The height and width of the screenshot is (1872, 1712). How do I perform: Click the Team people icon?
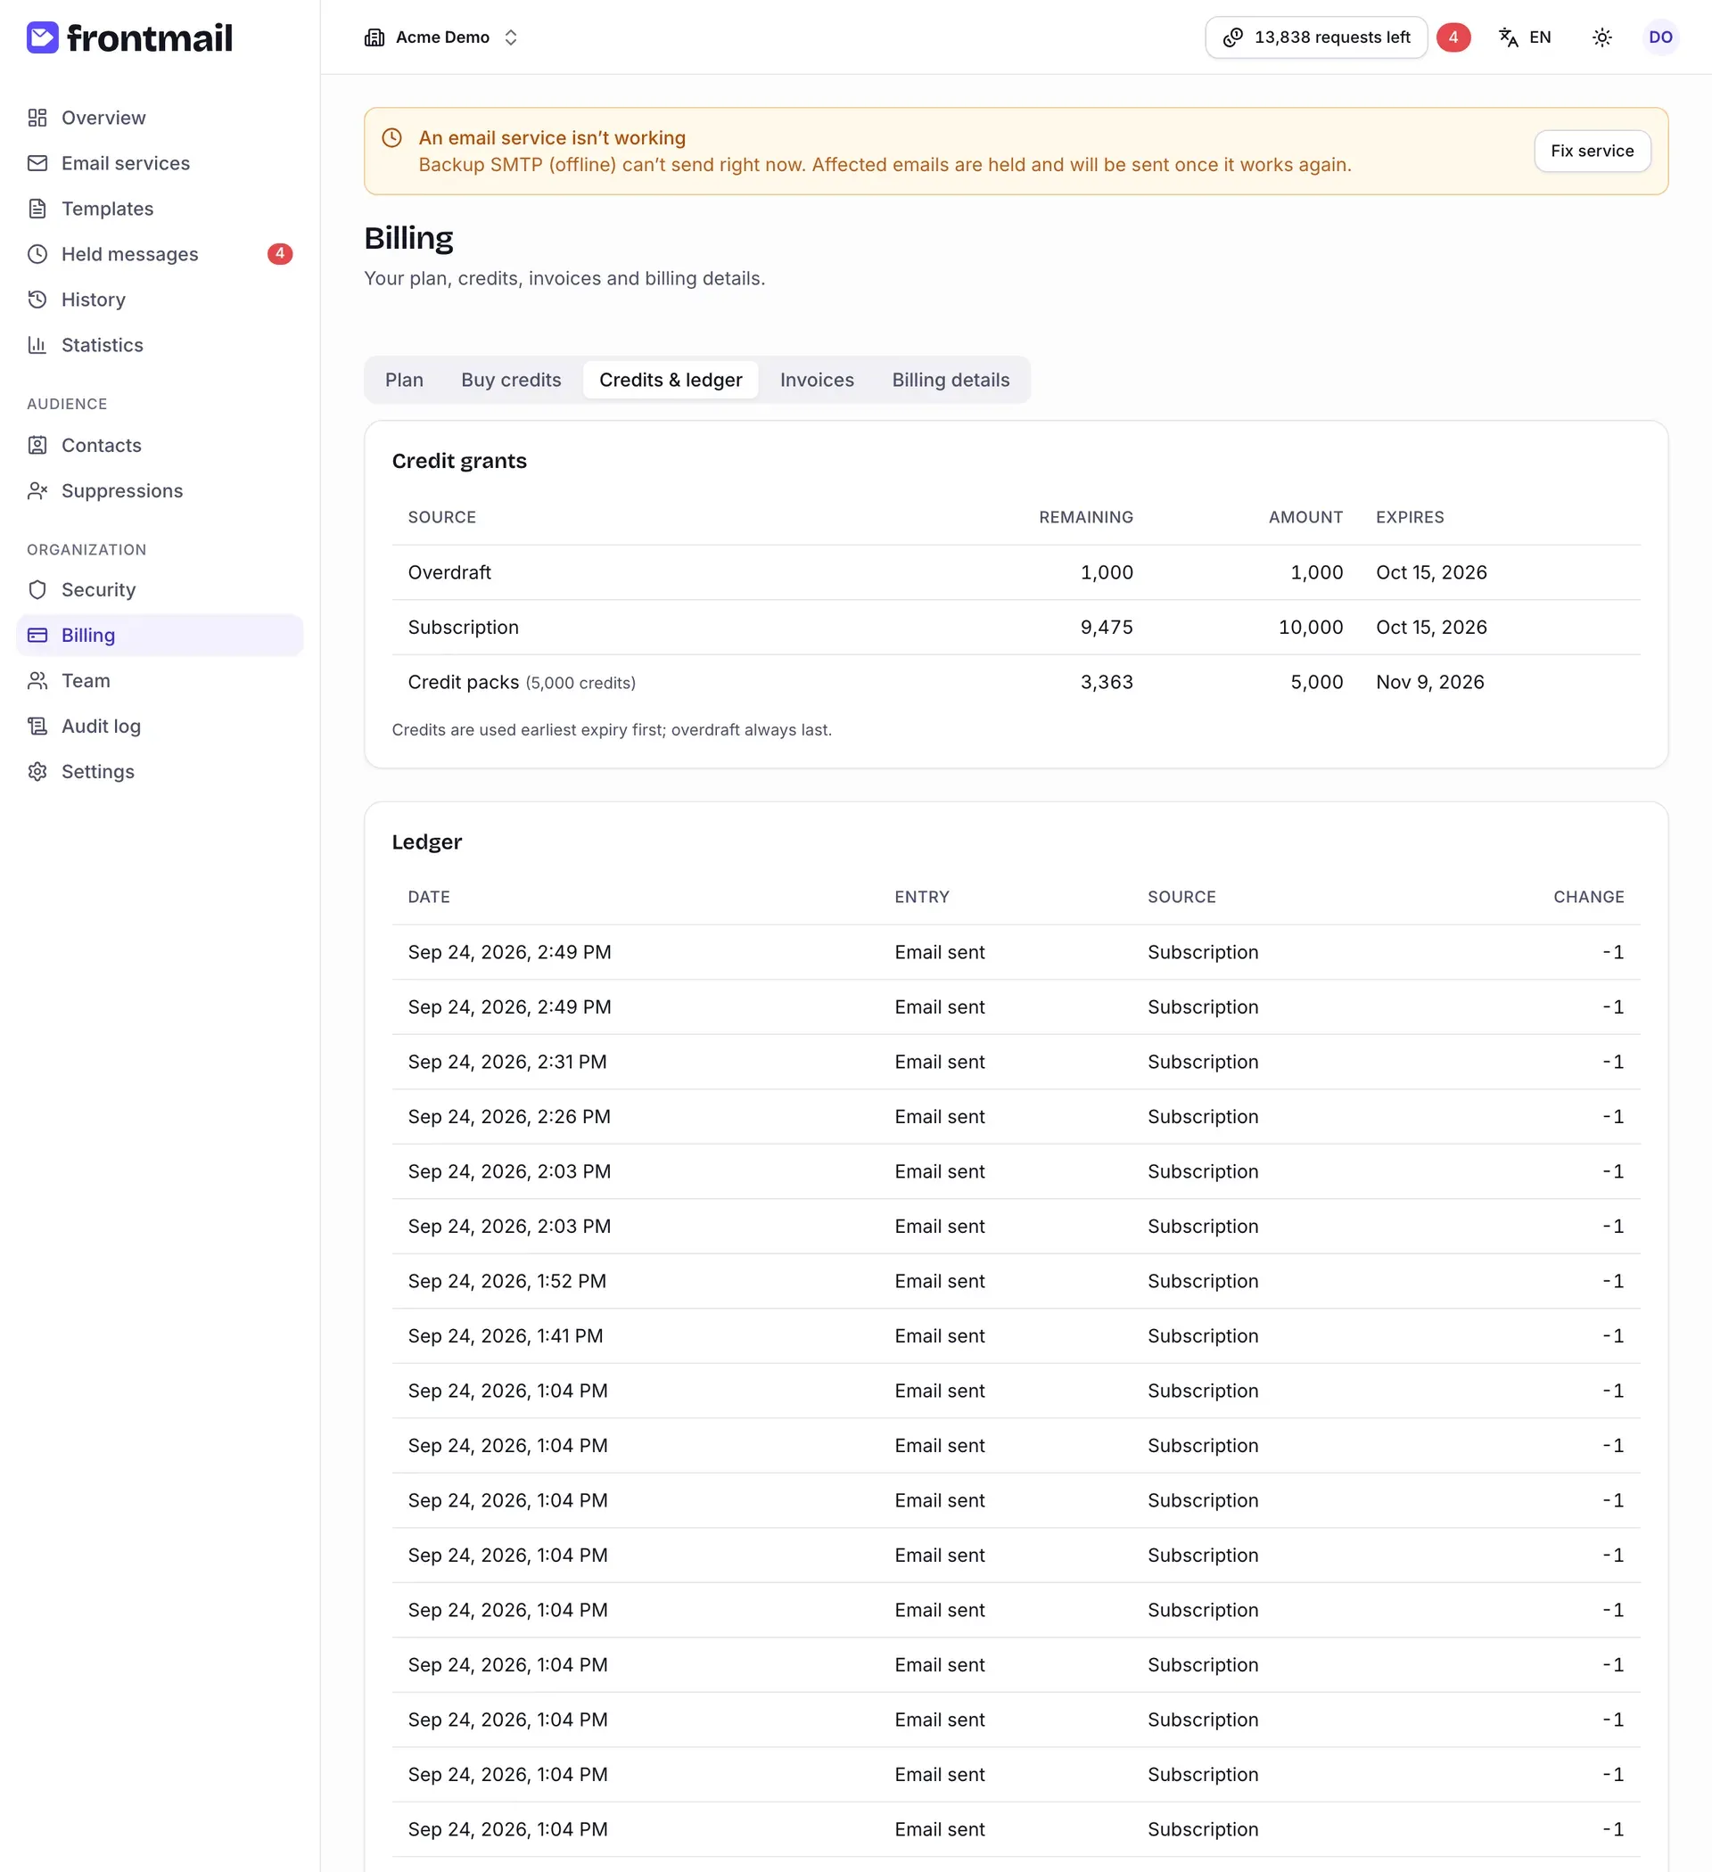pos(37,682)
